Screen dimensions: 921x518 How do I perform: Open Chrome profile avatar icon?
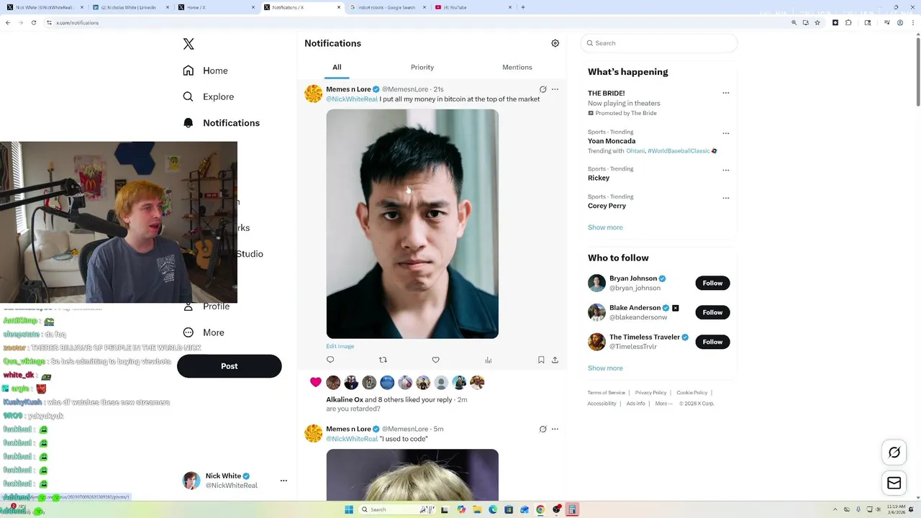tap(900, 22)
